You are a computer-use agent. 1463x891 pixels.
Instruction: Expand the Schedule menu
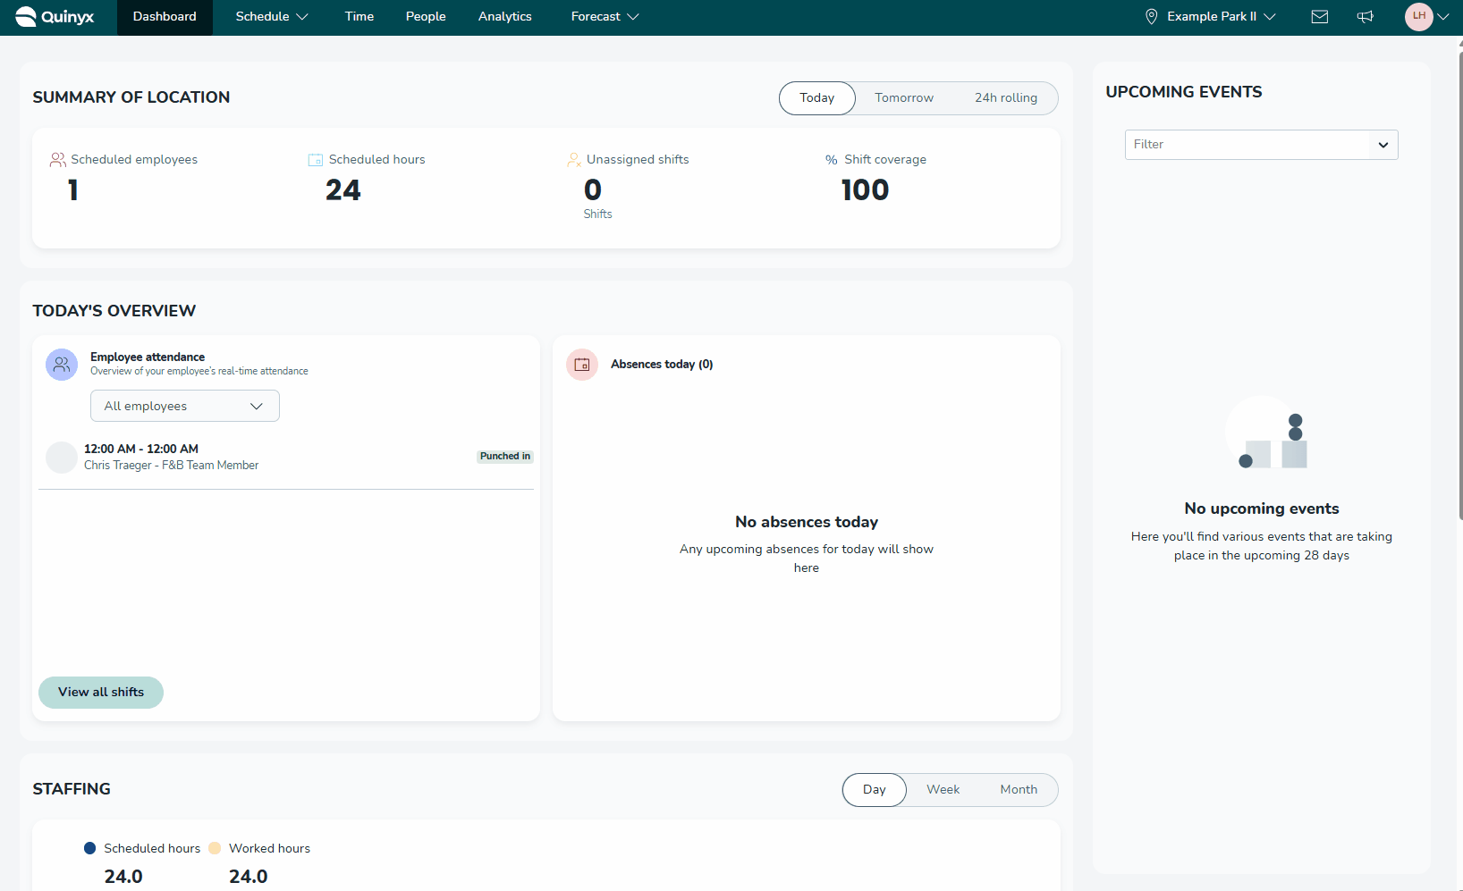click(271, 17)
